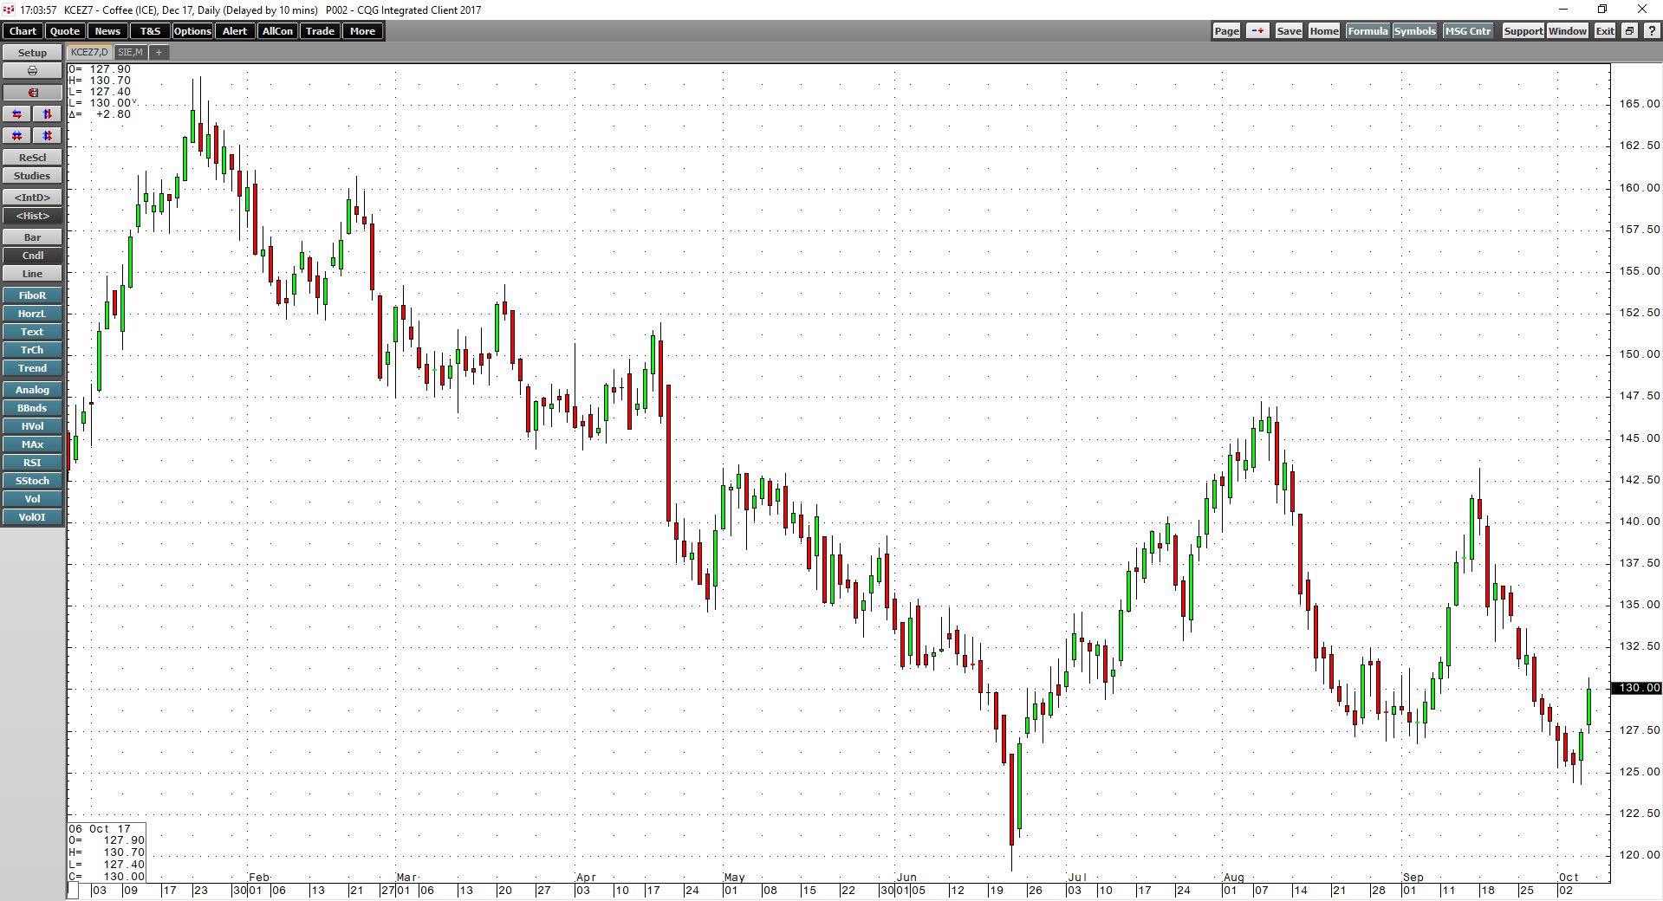Go to the Home page button
This screenshot has height=901, width=1663.
pos(1324,31)
